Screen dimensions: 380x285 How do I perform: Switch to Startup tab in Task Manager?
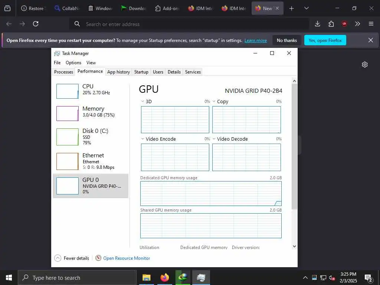[141, 72]
